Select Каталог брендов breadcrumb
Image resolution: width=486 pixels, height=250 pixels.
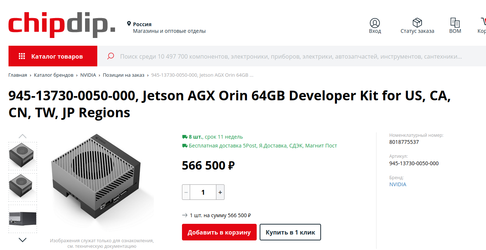pyautogui.click(x=54, y=75)
